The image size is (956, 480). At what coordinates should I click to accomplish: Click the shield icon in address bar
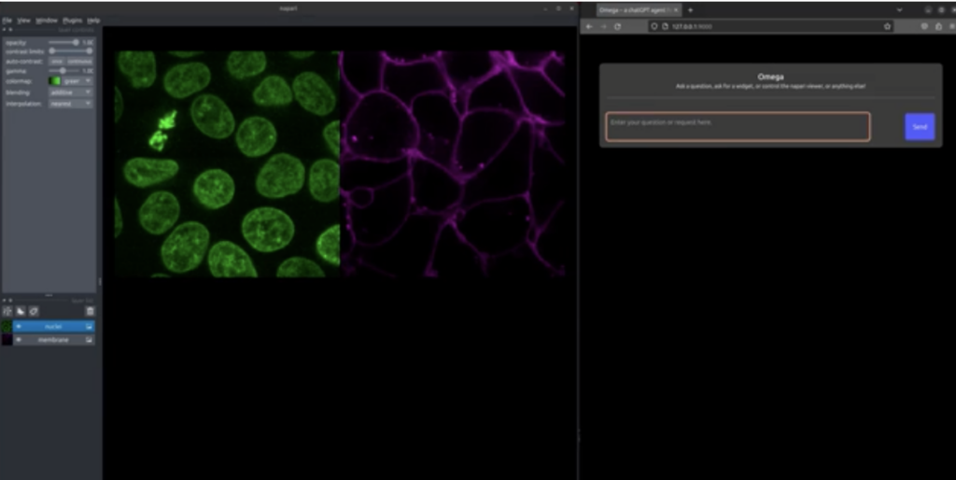coord(654,26)
